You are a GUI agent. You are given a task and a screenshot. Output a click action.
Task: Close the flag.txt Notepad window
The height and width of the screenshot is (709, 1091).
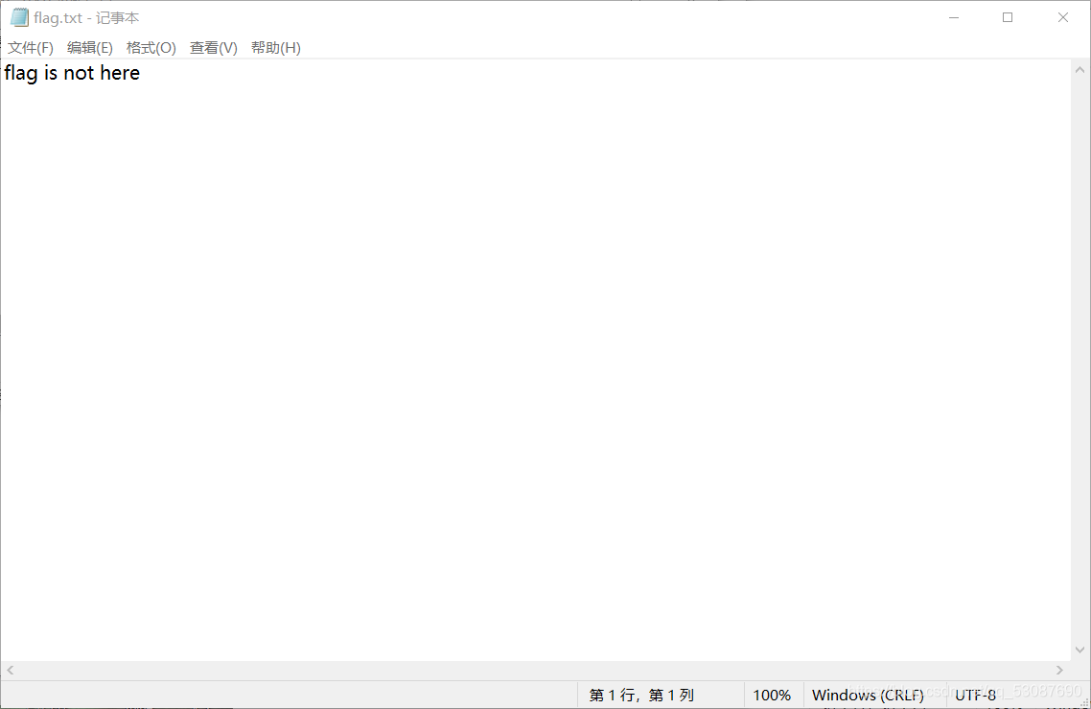(x=1062, y=17)
